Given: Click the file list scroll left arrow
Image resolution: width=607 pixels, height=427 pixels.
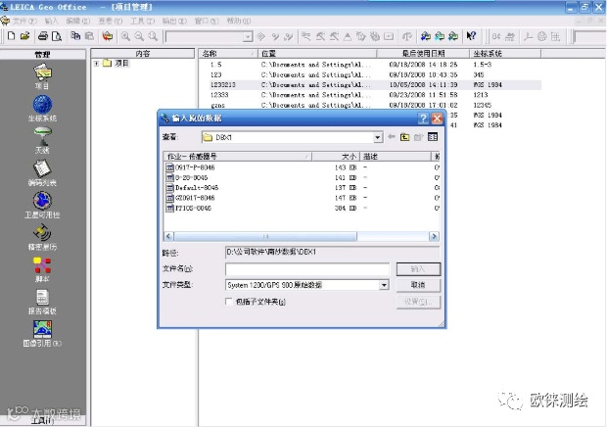Looking at the screenshot, I should pos(168,236).
